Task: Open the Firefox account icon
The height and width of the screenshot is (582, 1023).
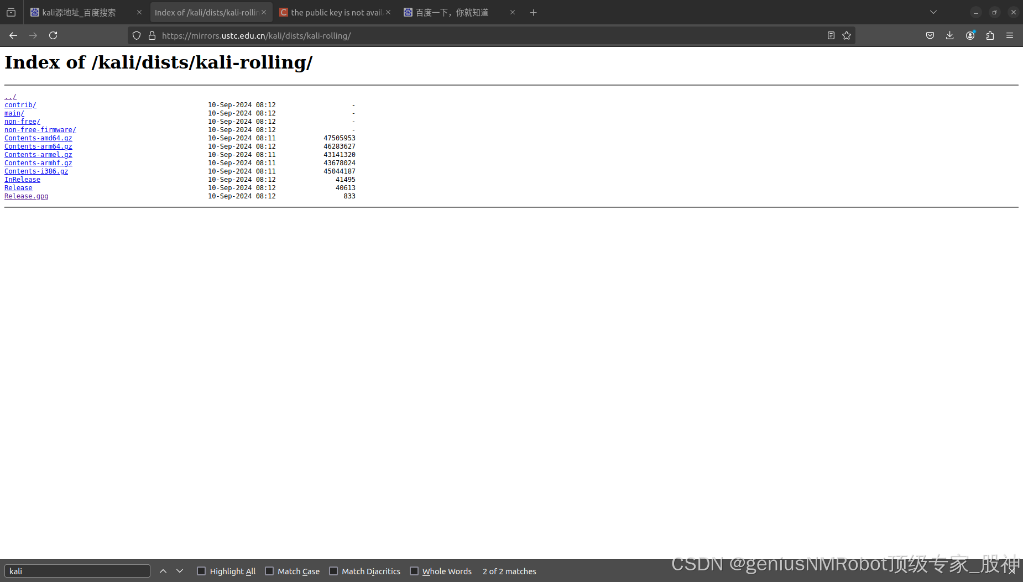Action: point(969,35)
